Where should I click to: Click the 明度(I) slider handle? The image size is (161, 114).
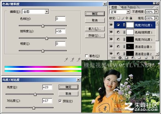[43, 51]
